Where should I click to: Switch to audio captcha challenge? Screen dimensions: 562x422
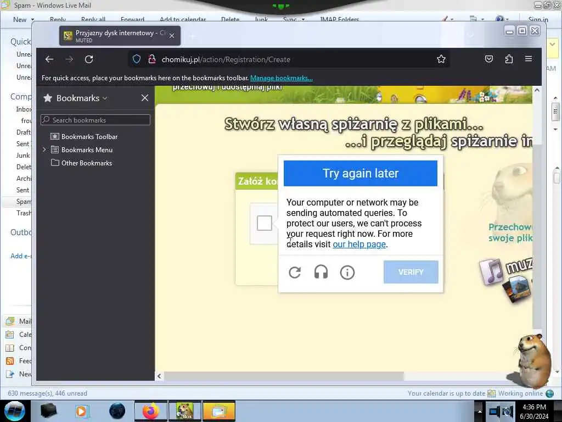[321, 273]
